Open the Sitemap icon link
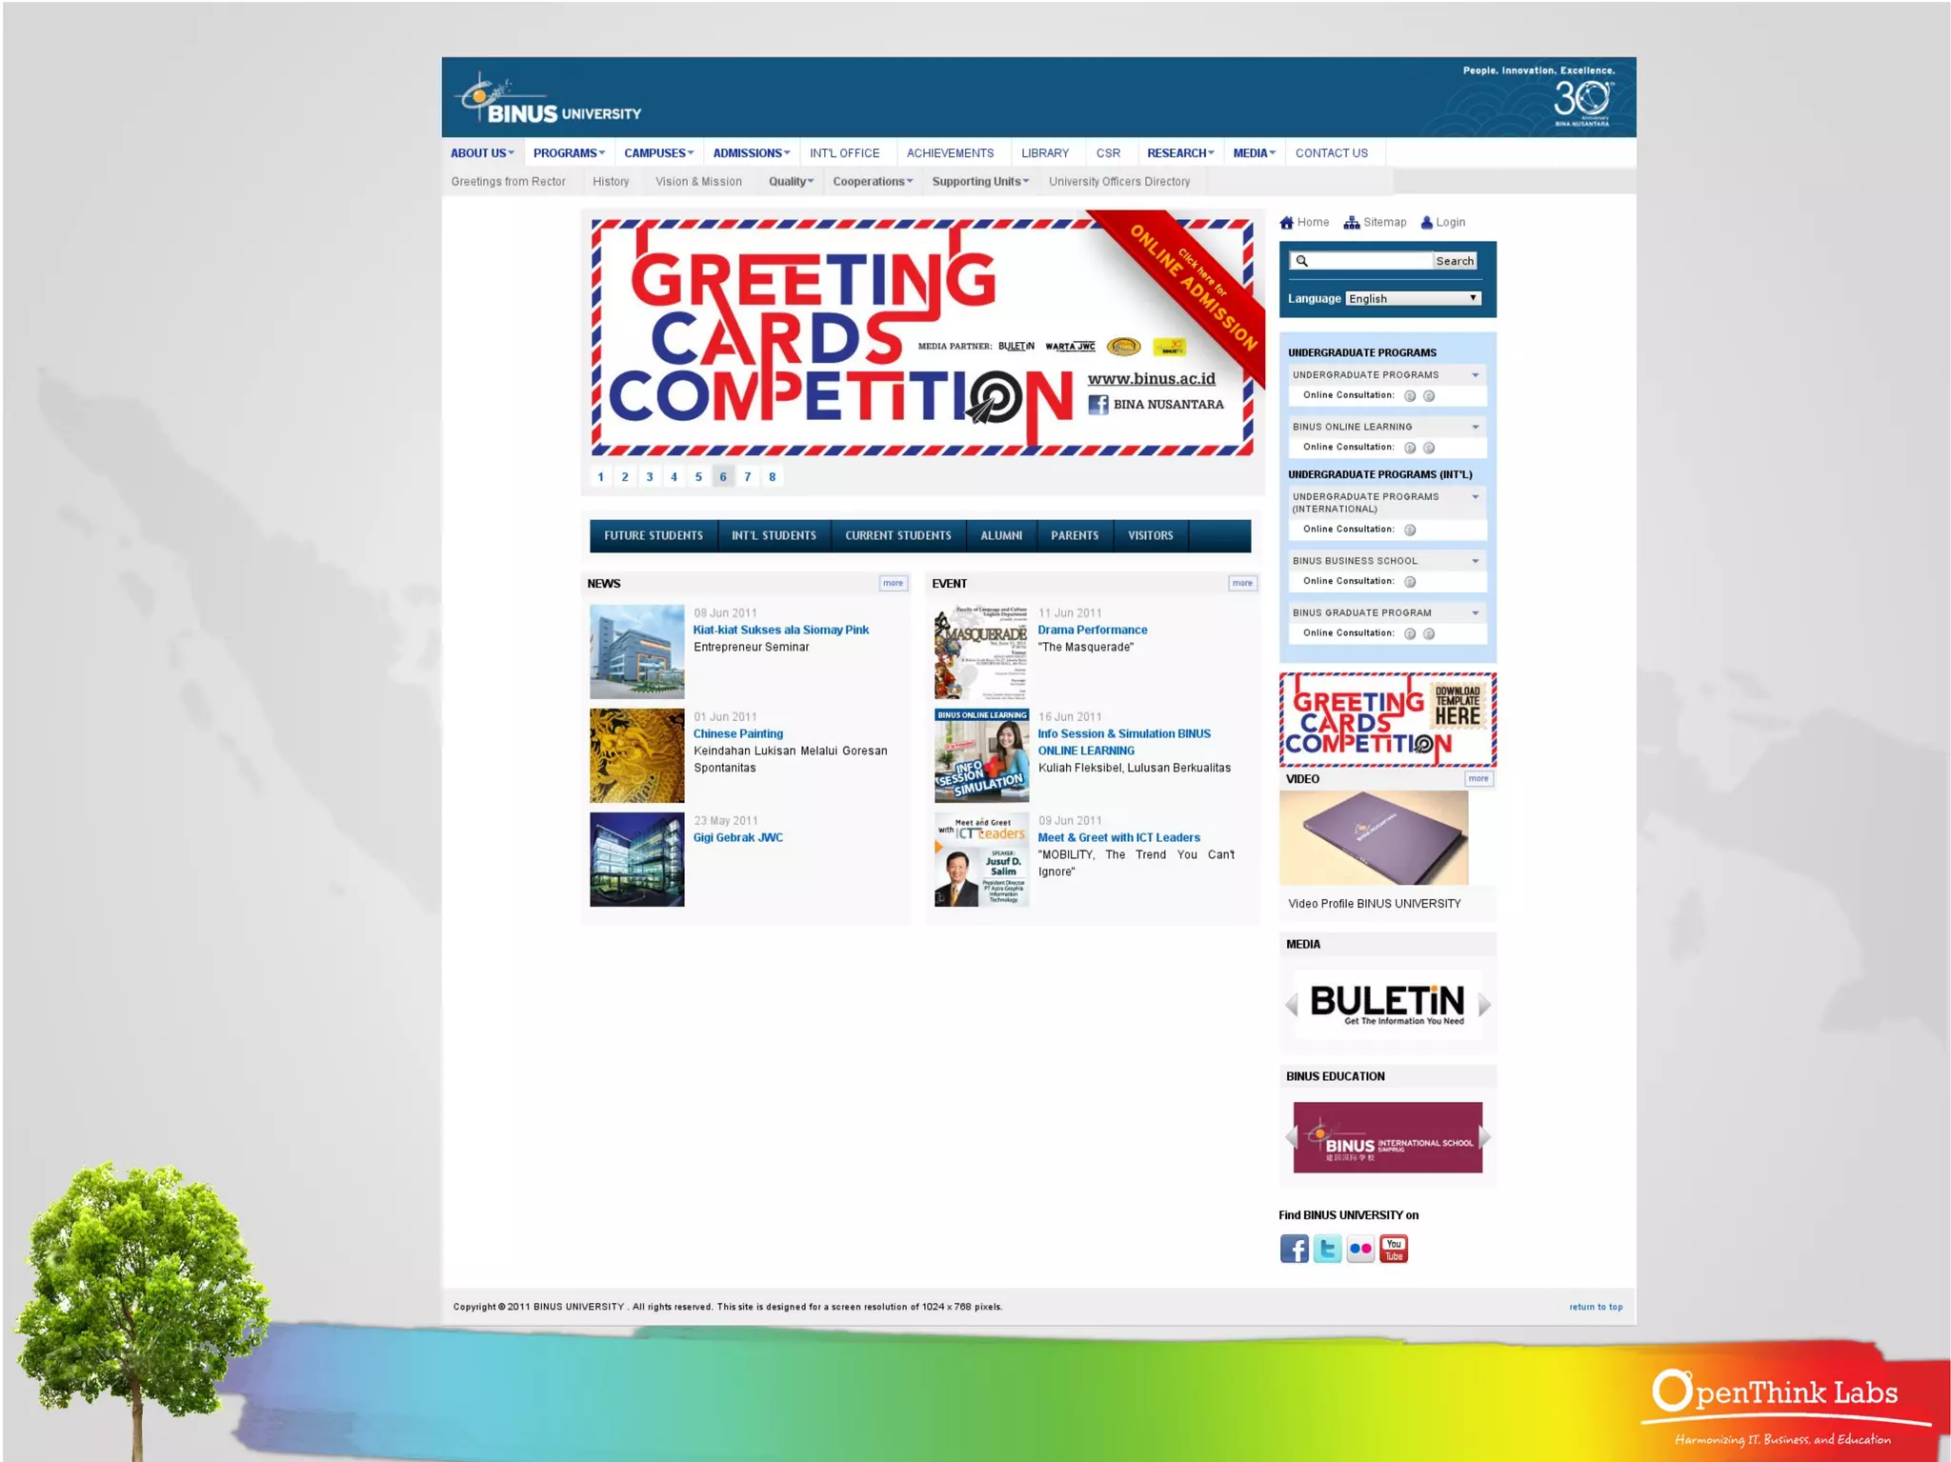Screen dimensions: 1951x1462 tap(1352, 223)
